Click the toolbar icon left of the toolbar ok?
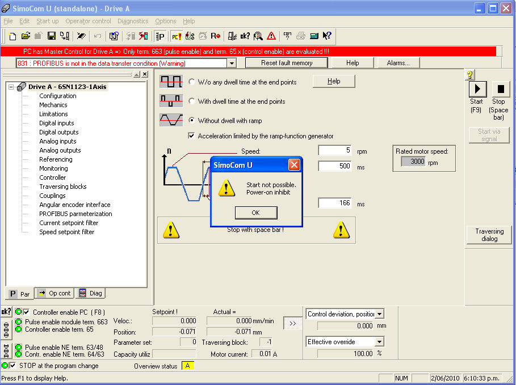 click(232, 36)
